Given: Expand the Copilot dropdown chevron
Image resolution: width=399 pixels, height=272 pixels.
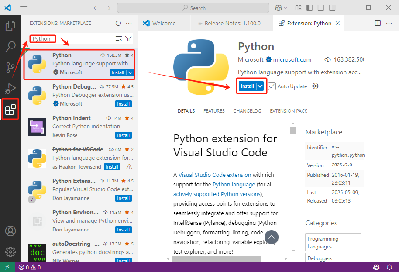Looking at the screenshot, I should pos(285,8).
